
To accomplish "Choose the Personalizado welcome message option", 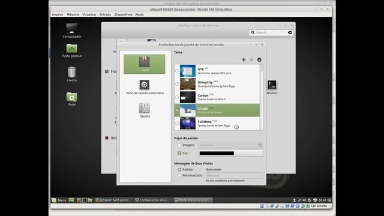I will pos(179,175).
